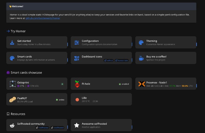Open the Octoprint card title
Viewport: 205px width, 133px height.
[x=23, y=83]
